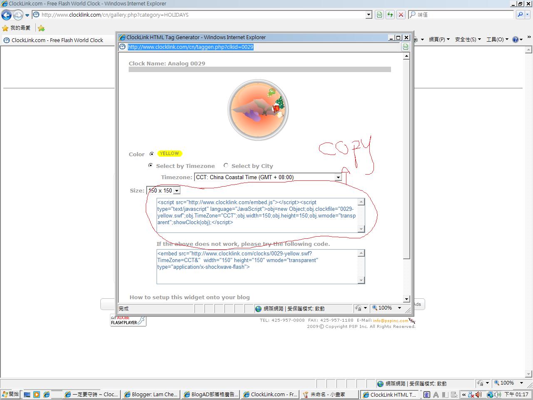Open the 工具(O) tools menu
This screenshot has height=400, width=533.
[x=497, y=39]
